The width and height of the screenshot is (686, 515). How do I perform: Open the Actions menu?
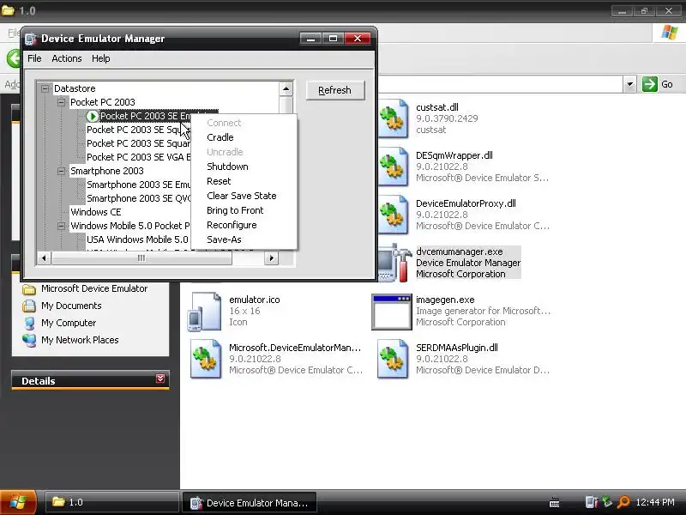point(67,58)
